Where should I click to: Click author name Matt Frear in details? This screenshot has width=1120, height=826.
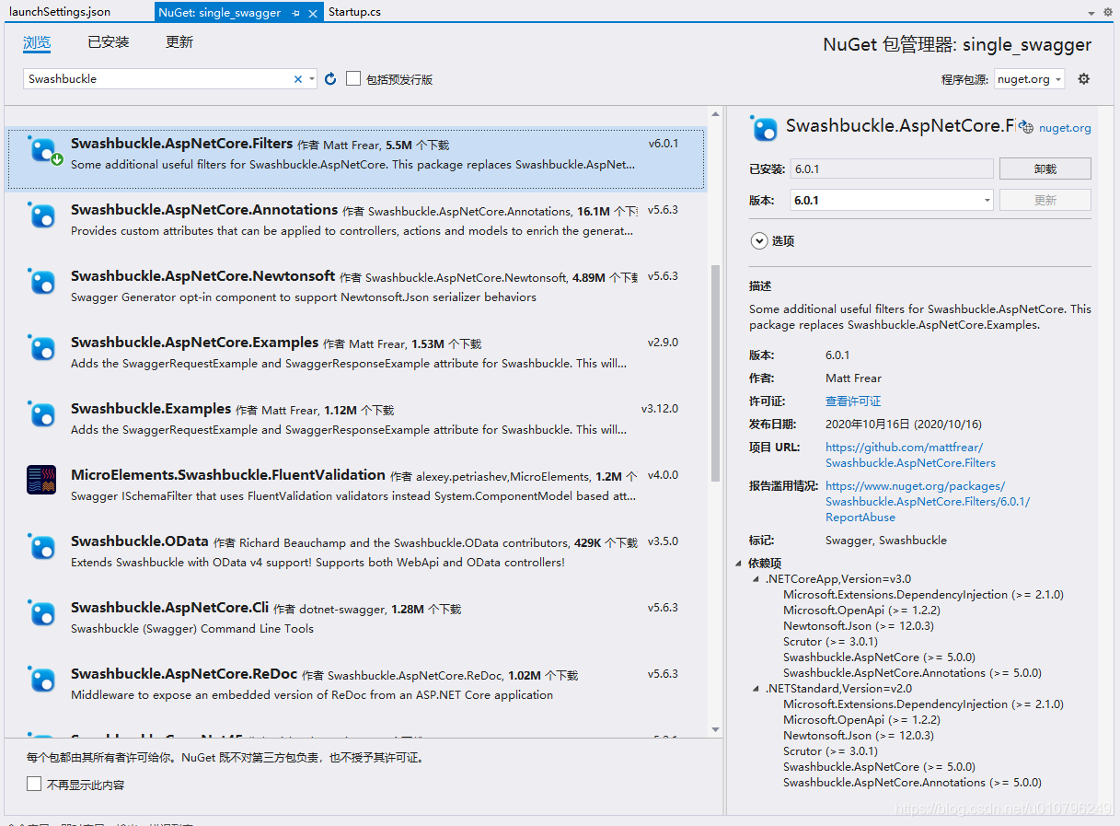tap(853, 378)
